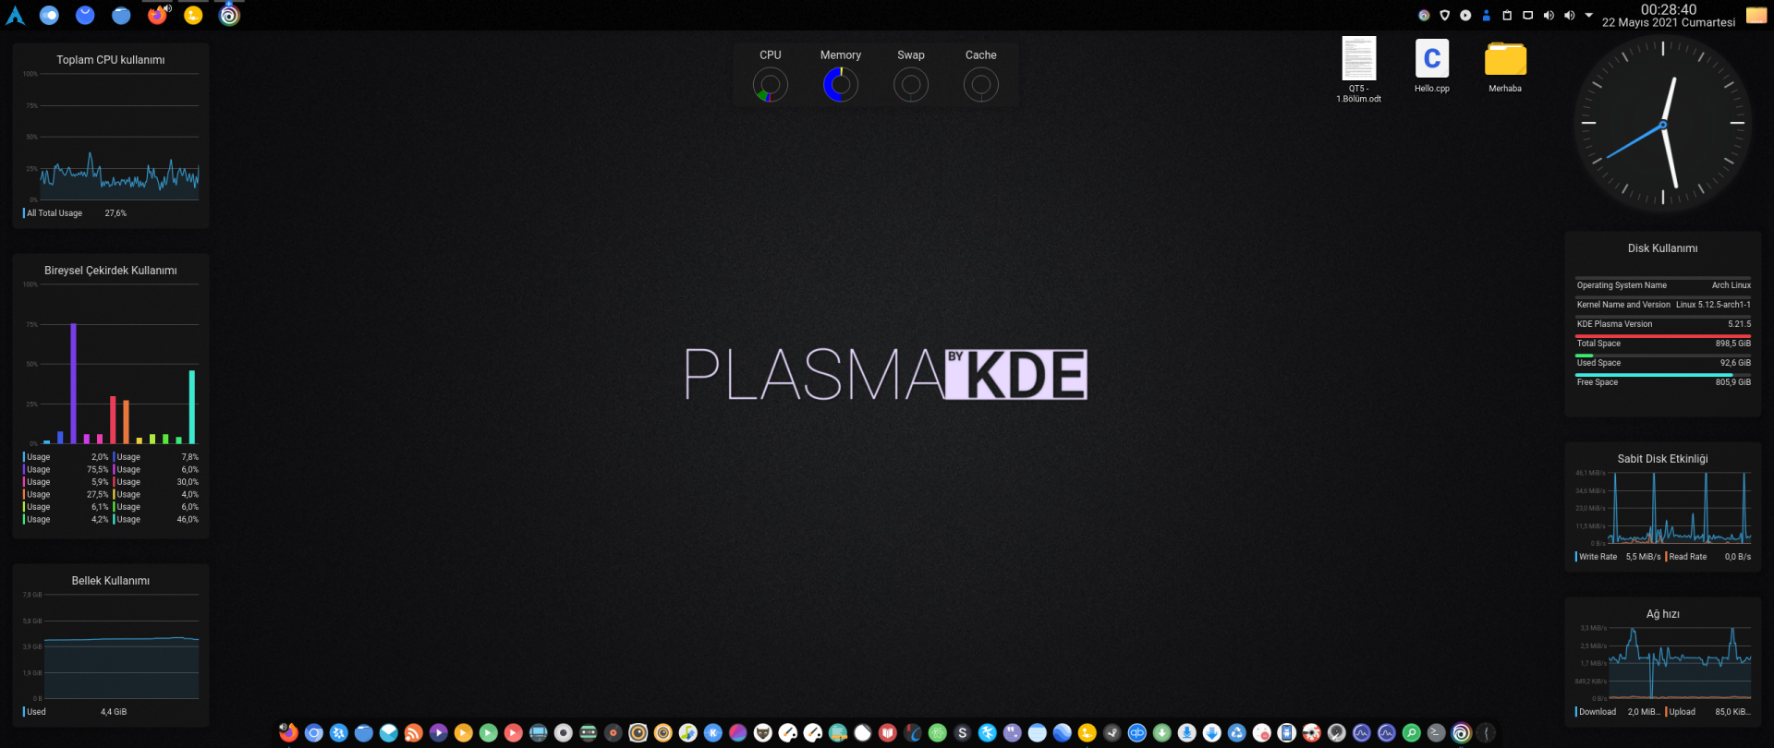Launch the terminal from the dock

point(1437,732)
